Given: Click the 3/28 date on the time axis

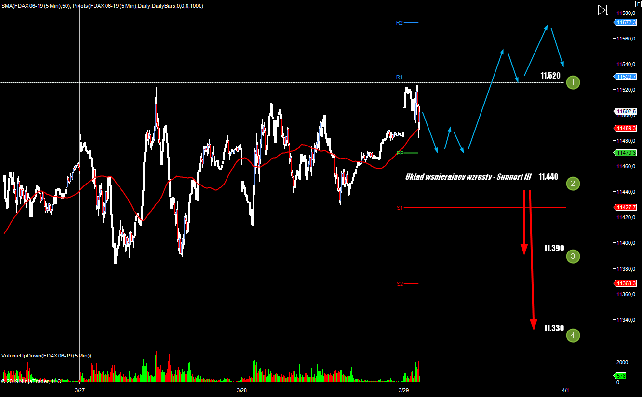Looking at the screenshot, I should pyautogui.click(x=242, y=390).
